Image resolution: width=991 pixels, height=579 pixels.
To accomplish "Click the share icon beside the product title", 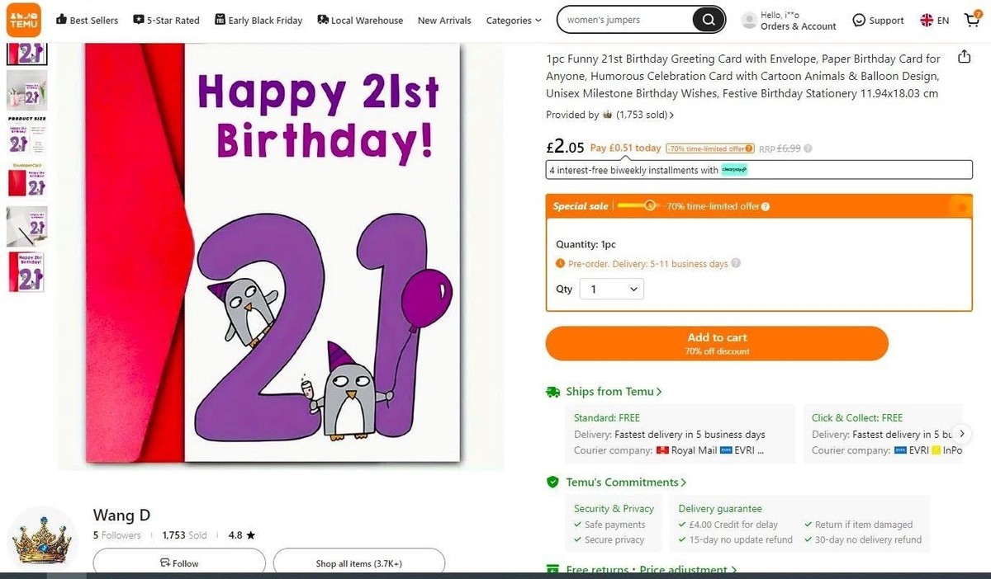I will [x=964, y=58].
